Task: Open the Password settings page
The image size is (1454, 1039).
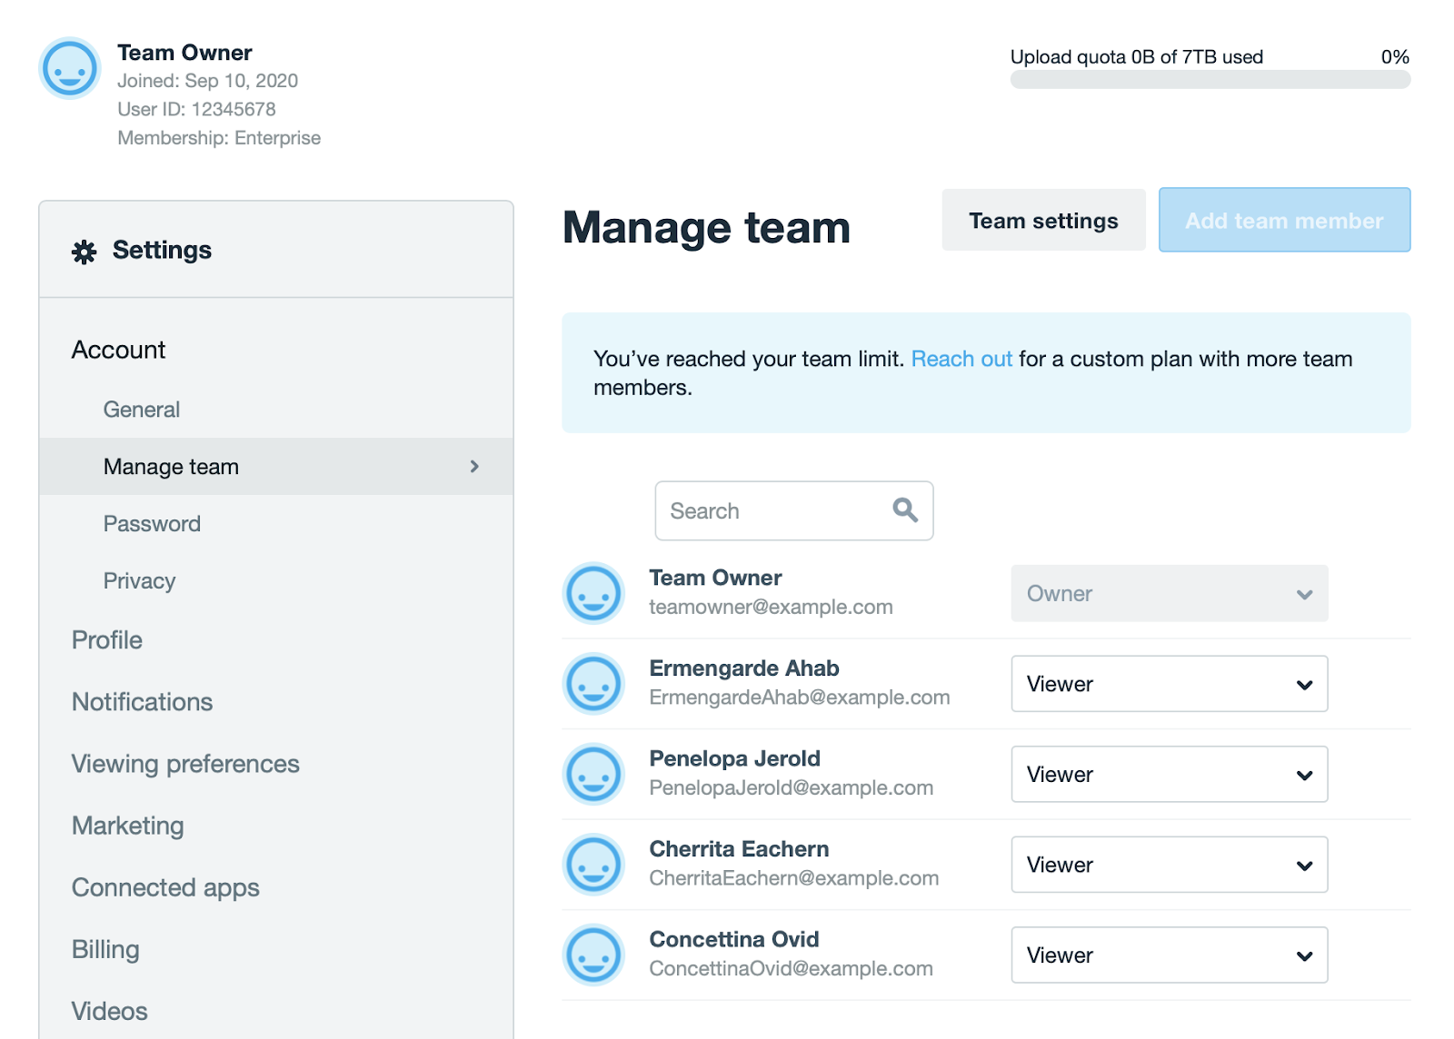Action: click(152, 524)
